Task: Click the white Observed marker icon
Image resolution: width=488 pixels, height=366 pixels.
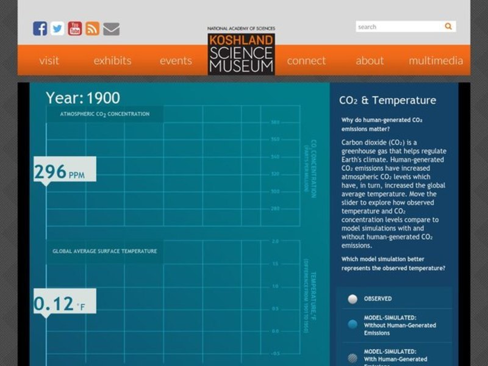Action: pyautogui.click(x=353, y=298)
